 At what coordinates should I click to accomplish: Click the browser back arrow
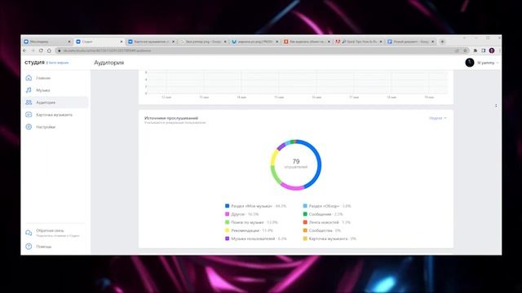24,50
